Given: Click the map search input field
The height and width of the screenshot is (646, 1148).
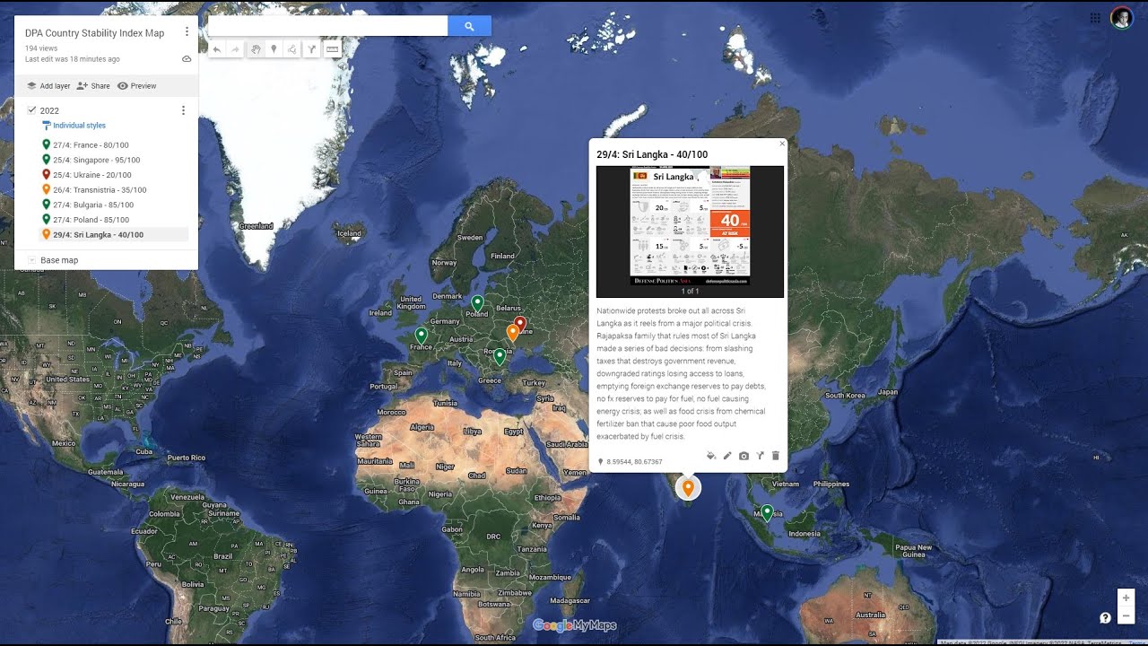Looking at the screenshot, I should click(x=327, y=26).
